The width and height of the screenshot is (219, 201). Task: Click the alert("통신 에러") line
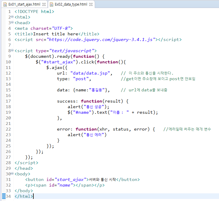87,135
